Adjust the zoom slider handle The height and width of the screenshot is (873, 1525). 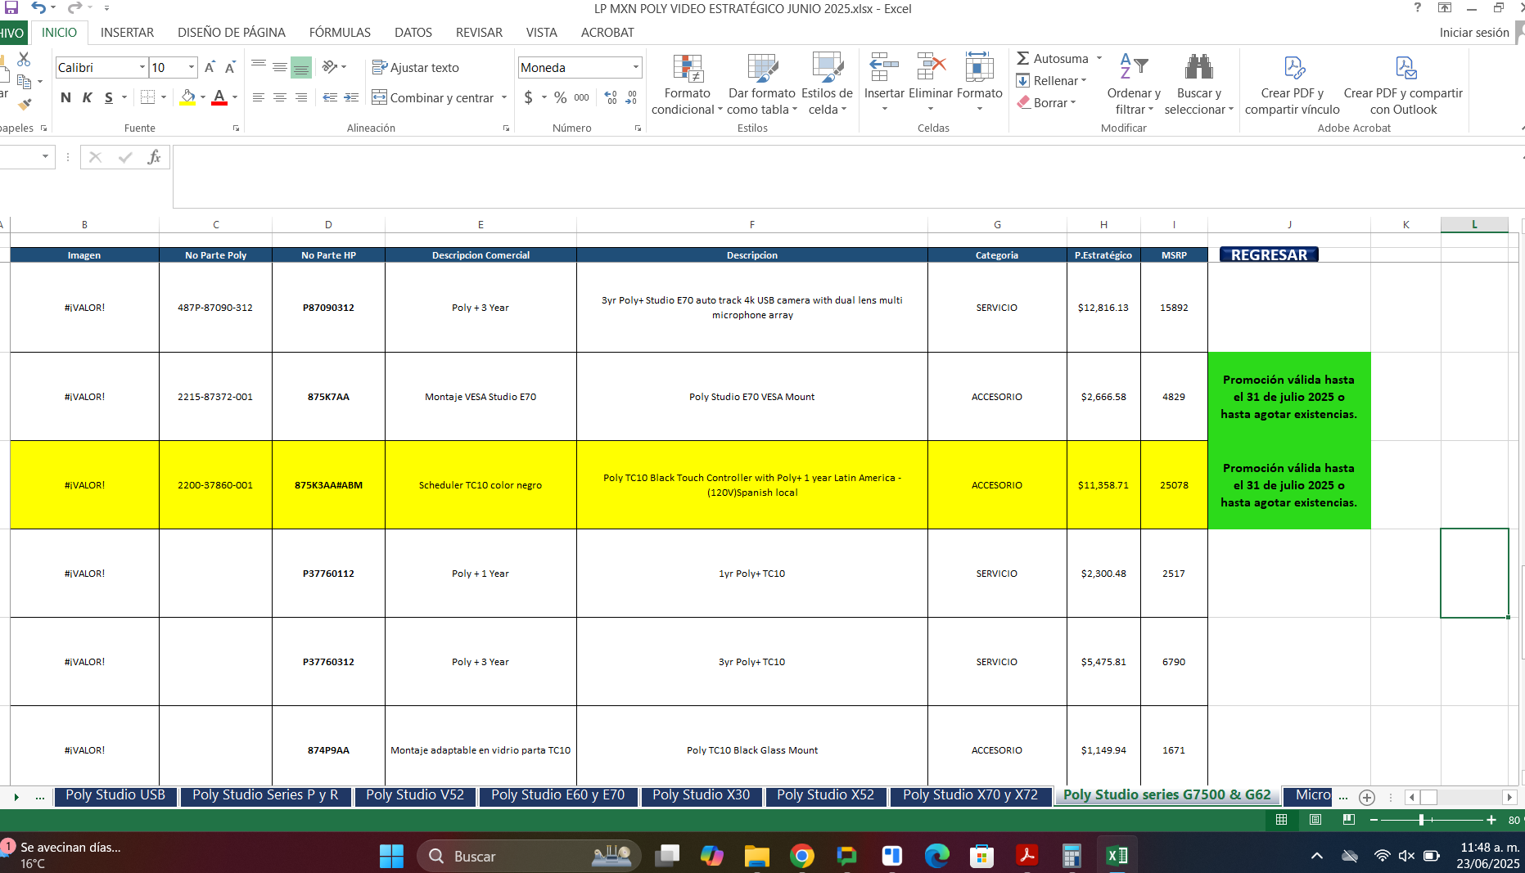[x=1422, y=820]
